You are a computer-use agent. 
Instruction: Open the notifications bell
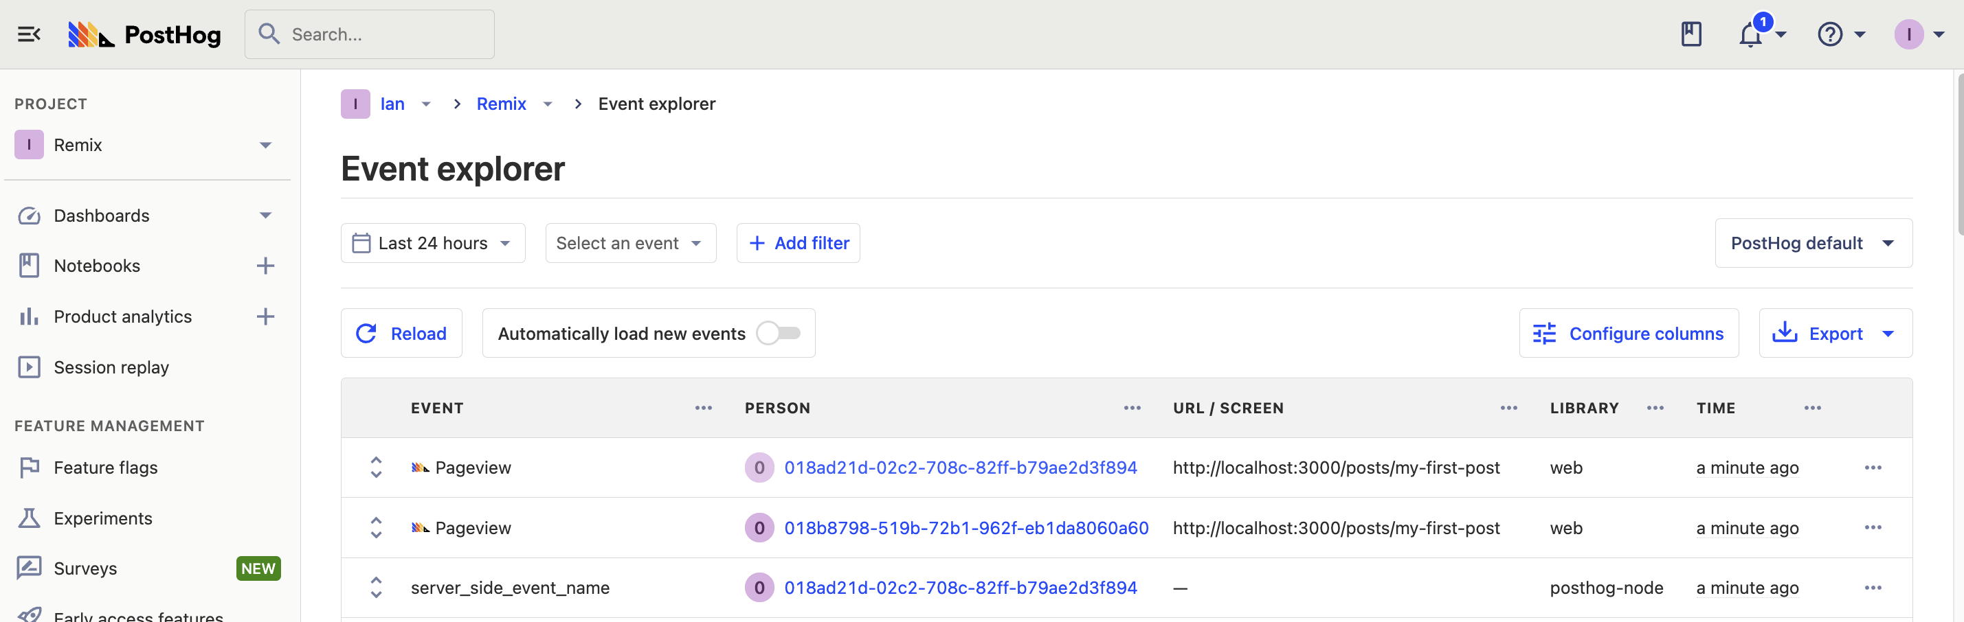tap(1751, 34)
